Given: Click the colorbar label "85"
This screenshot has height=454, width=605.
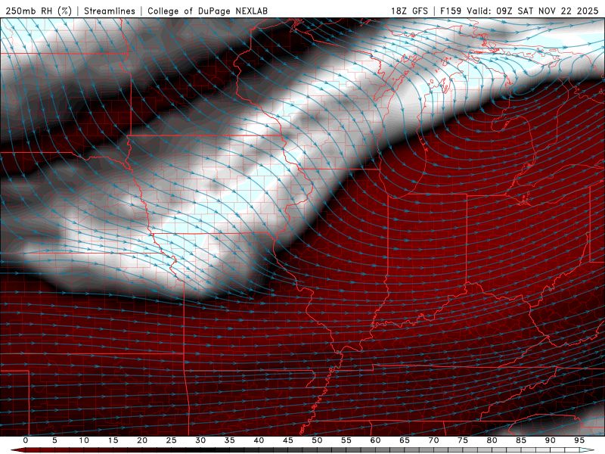Looking at the screenshot, I should (x=521, y=440).
